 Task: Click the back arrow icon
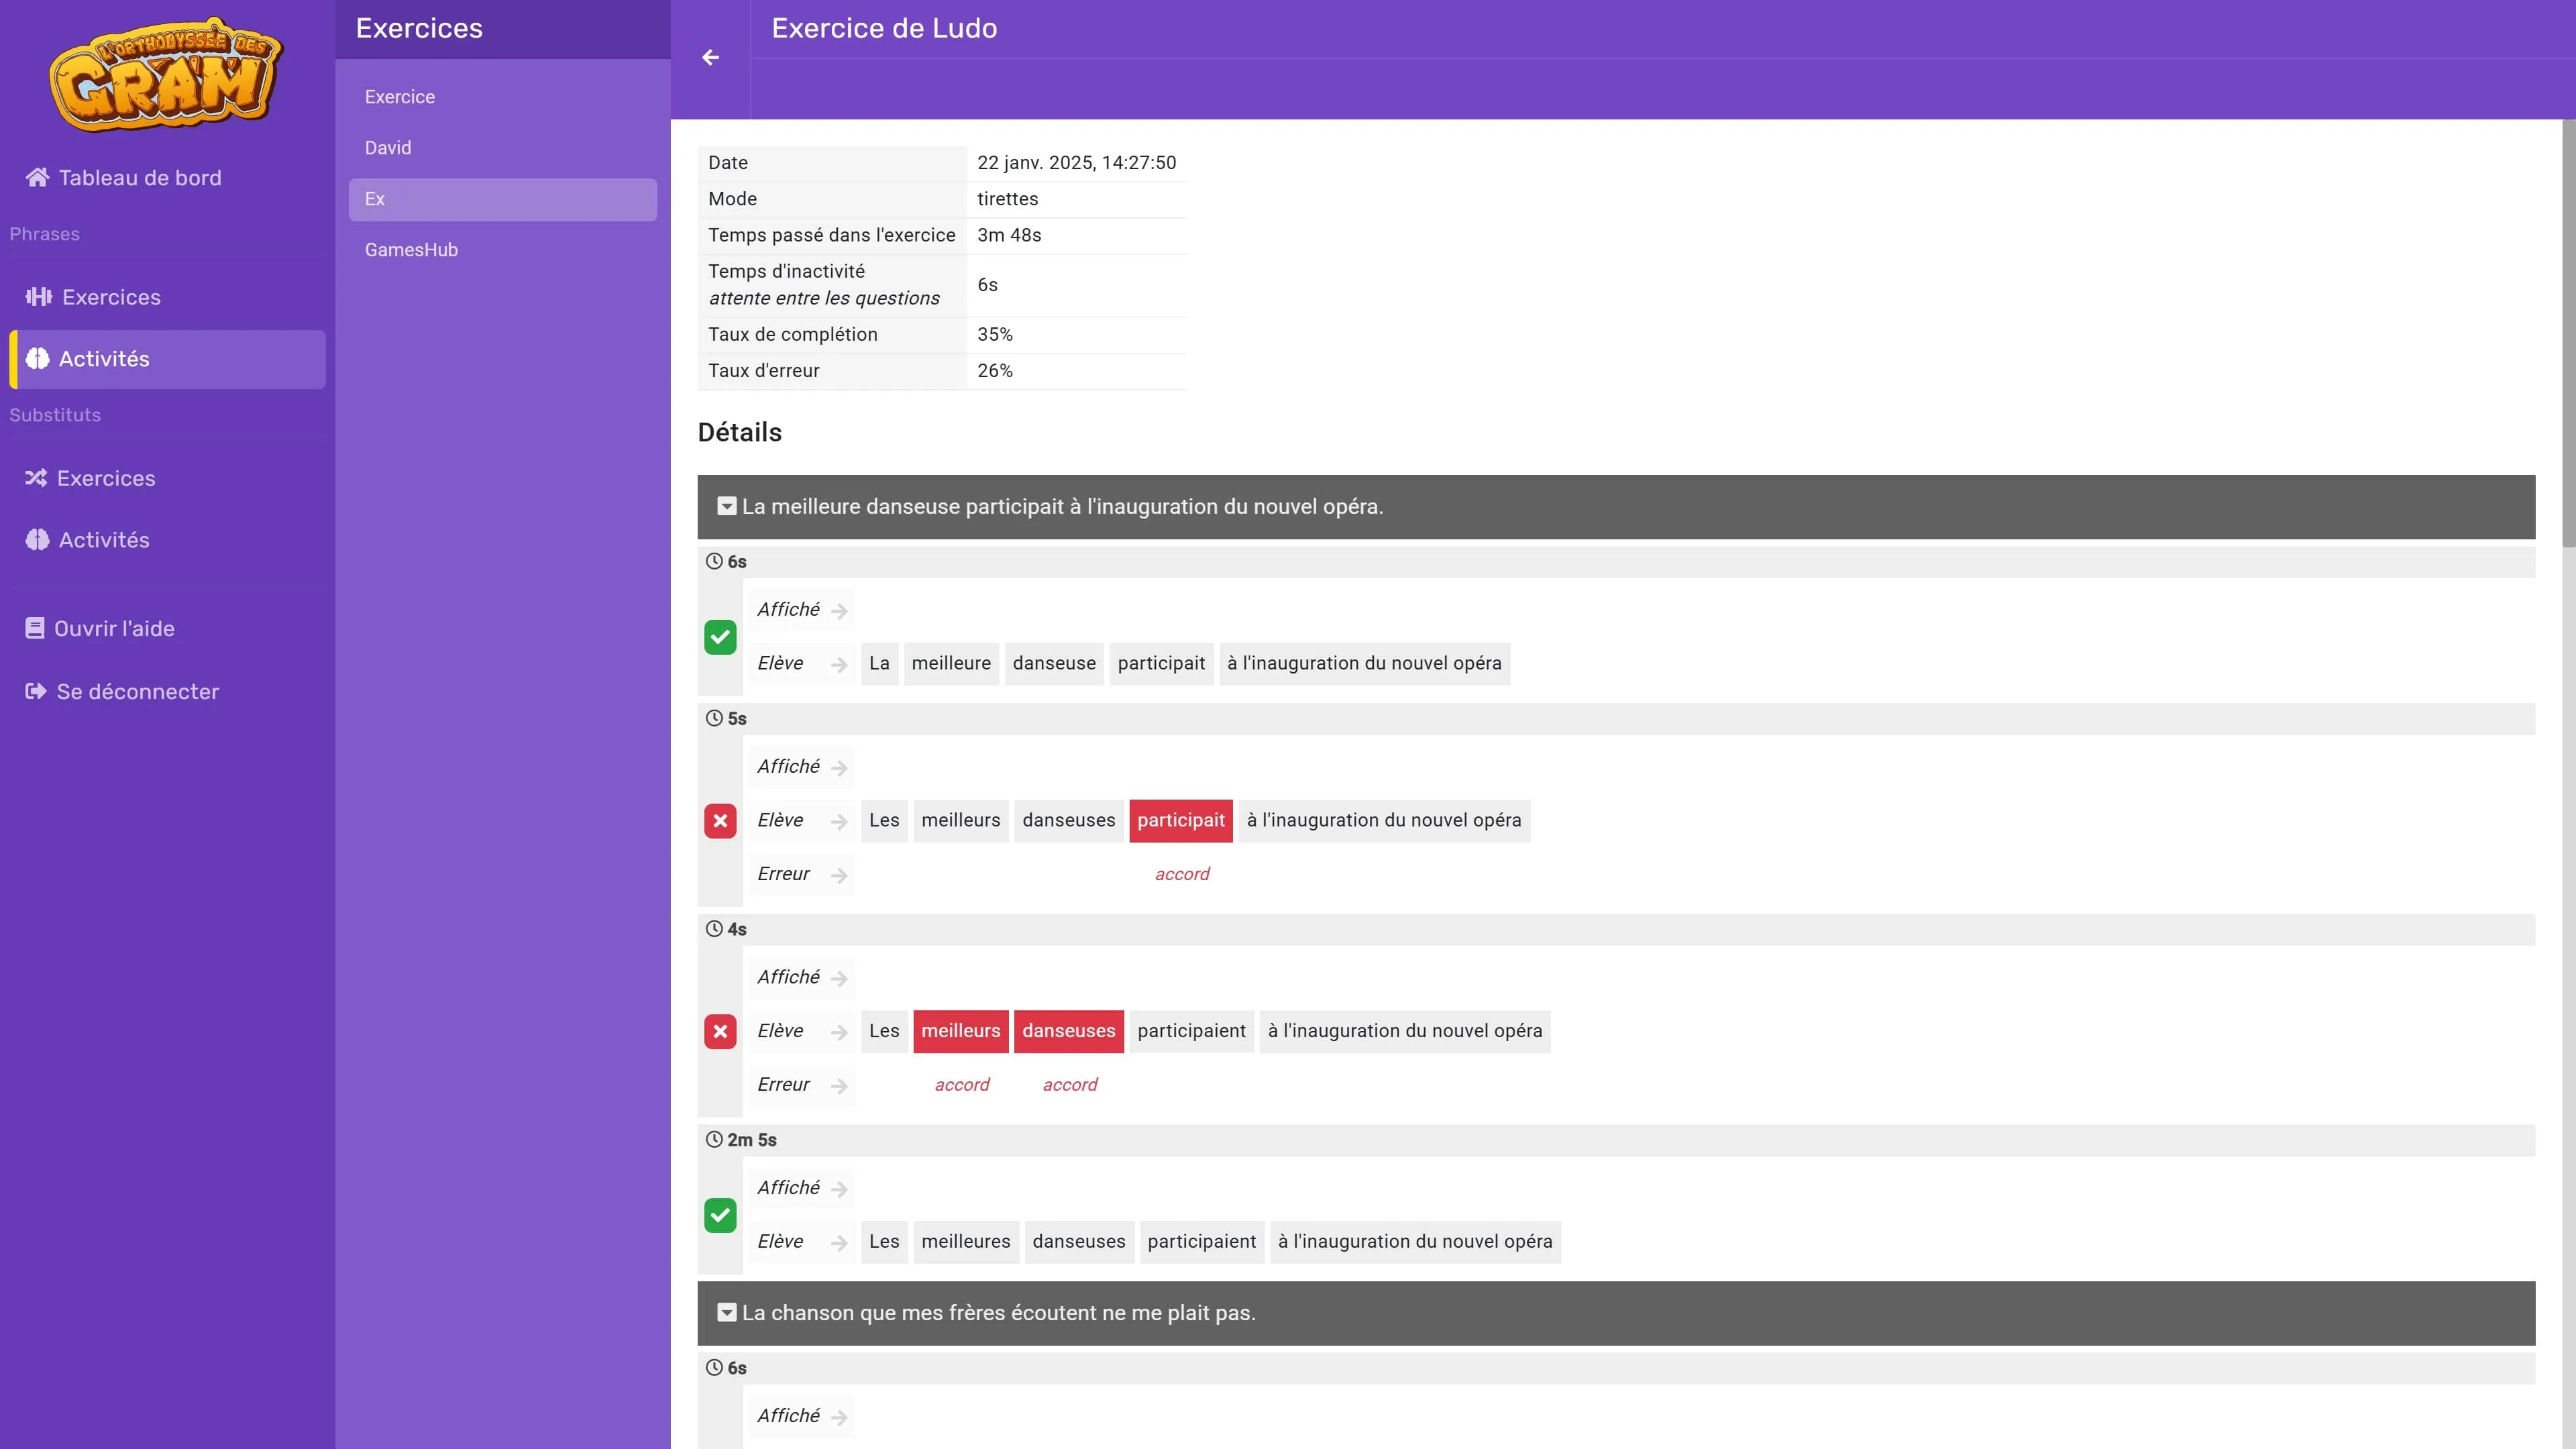[710, 58]
